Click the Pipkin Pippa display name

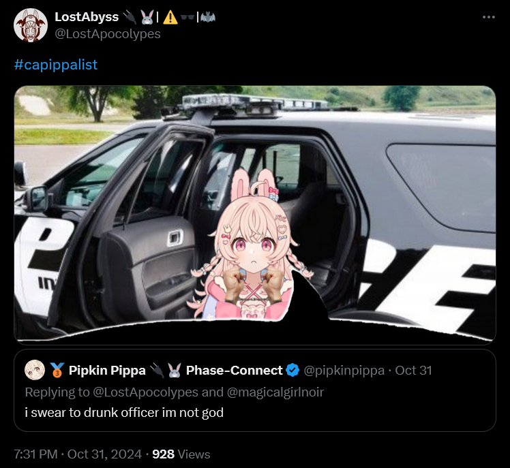click(107, 370)
